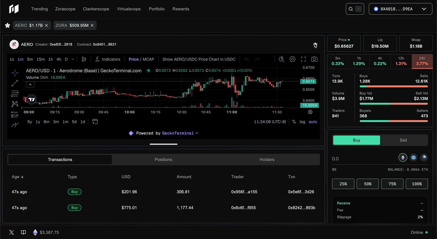
Task: Toggle Show AERO/USDC Price Chart in USDC
Action: pos(199,59)
